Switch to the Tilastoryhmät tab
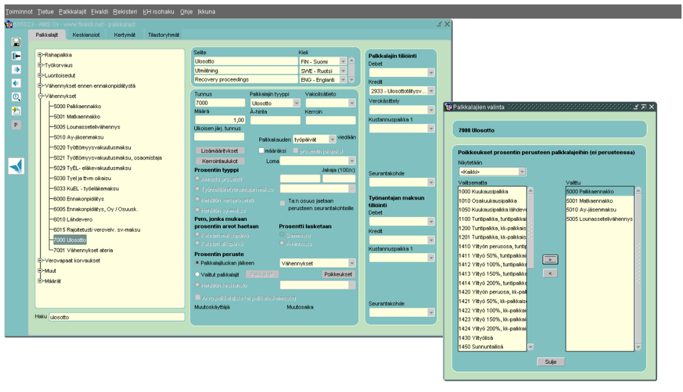The image size is (683, 392). 163,35
